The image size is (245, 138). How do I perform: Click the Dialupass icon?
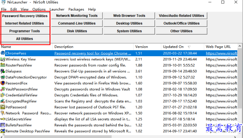click(3, 71)
